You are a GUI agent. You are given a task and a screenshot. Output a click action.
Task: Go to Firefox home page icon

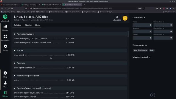tap(12, 9)
